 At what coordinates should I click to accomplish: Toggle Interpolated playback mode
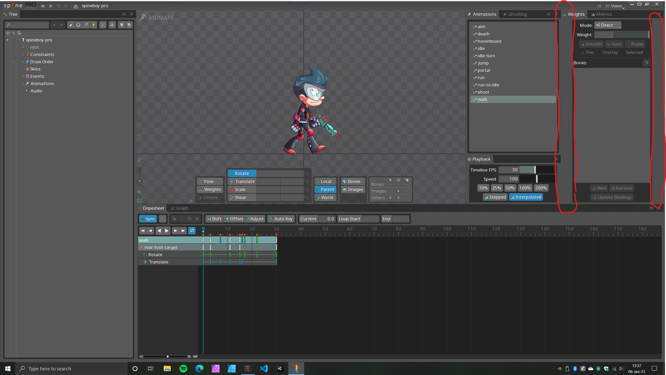point(526,197)
